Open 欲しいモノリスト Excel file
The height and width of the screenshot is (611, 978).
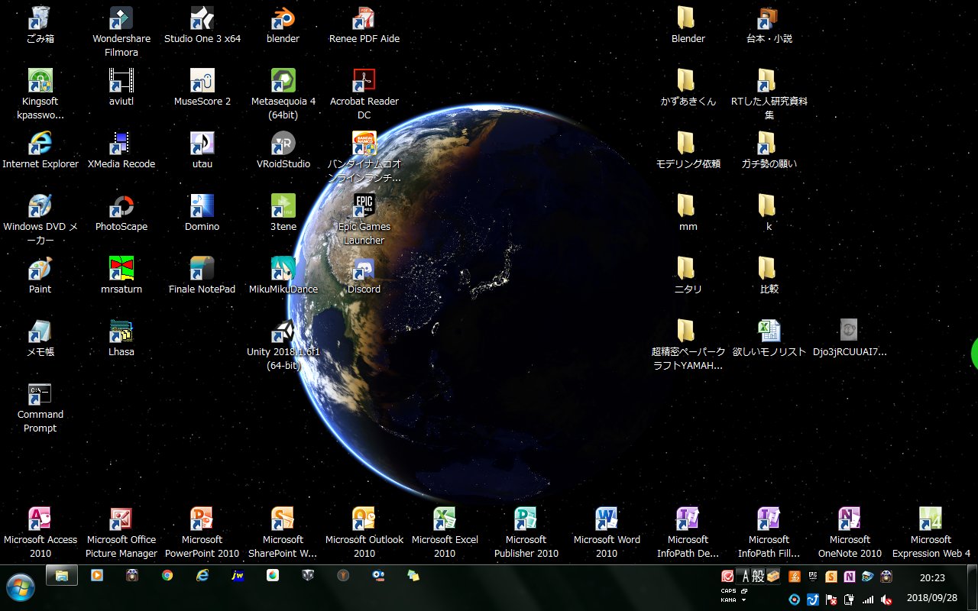click(769, 338)
